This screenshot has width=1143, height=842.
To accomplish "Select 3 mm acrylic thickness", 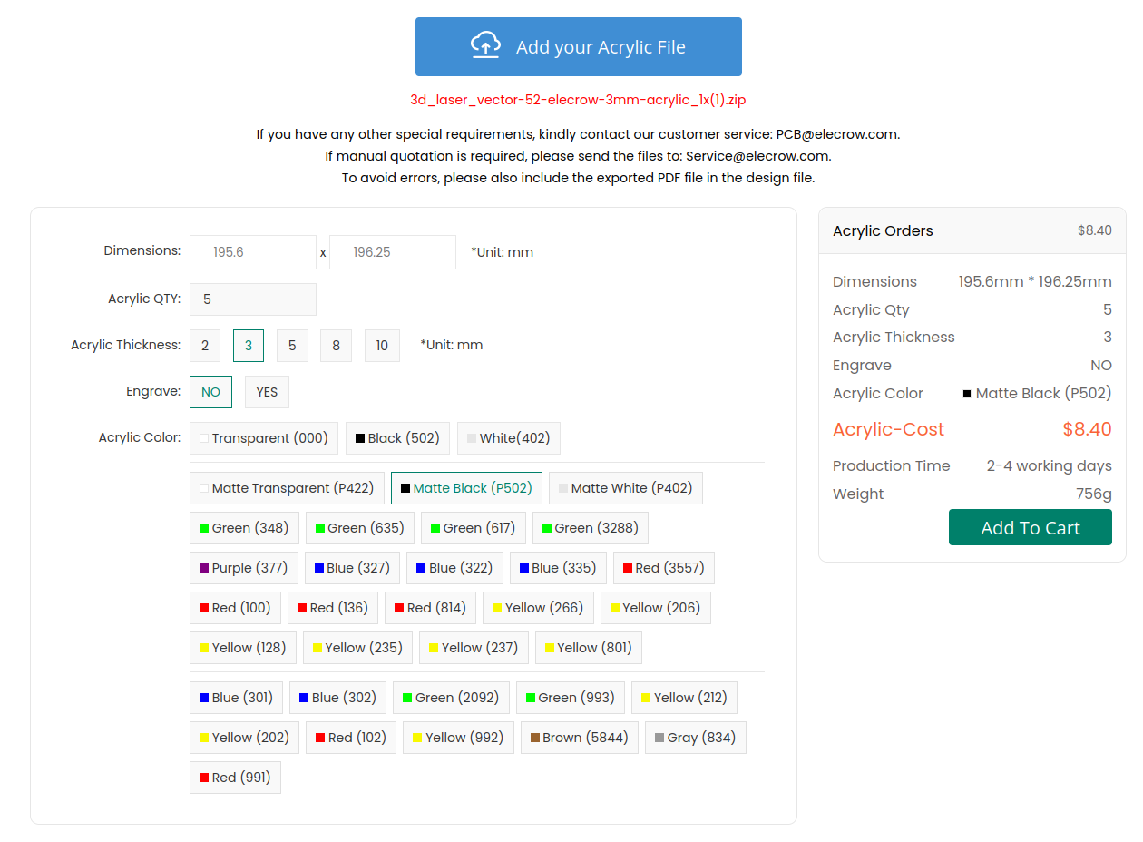I will [x=249, y=346].
